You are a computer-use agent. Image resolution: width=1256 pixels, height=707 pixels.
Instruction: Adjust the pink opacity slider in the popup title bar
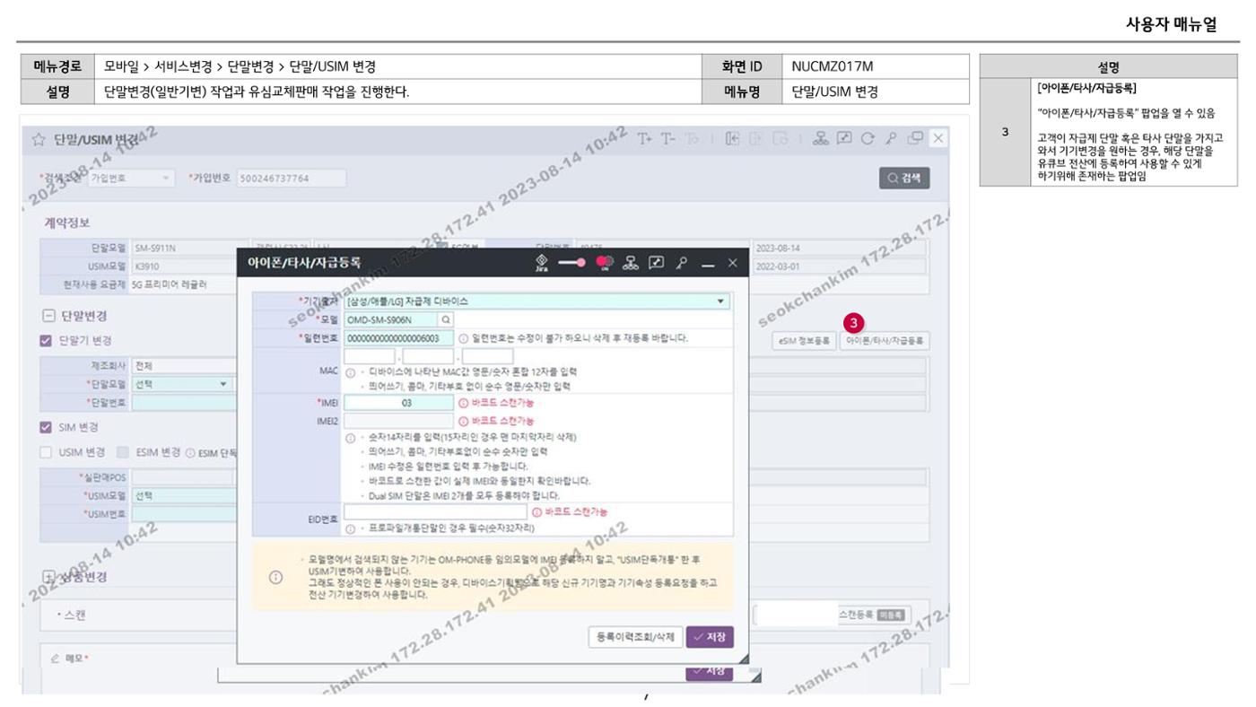(x=572, y=263)
